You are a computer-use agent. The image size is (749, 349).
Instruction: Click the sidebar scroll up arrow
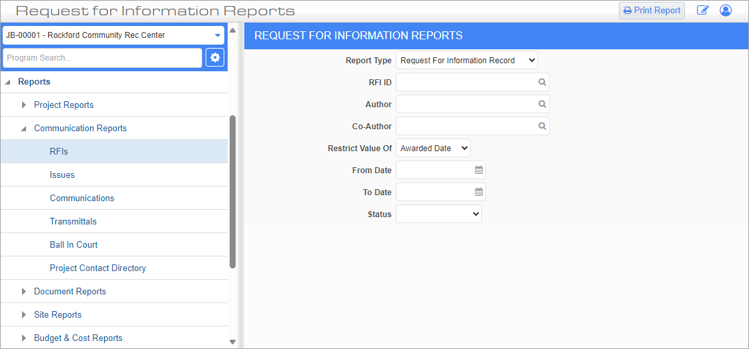click(232, 31)
